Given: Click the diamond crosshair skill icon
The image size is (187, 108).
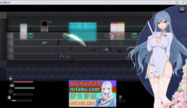Looking at the screenshot, I should point(11,91).
